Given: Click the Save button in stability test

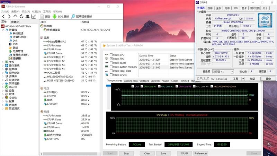Looking at the screenshot, I should 163,153.
